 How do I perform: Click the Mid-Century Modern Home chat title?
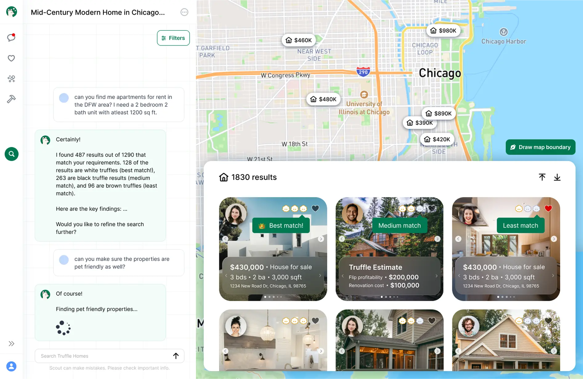point(98,12)
